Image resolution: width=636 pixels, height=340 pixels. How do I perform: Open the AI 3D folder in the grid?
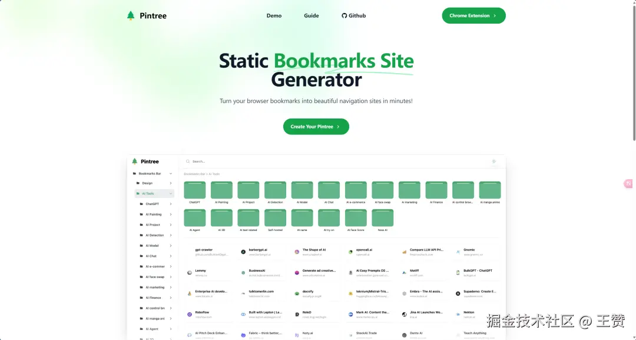pos(221,218)
